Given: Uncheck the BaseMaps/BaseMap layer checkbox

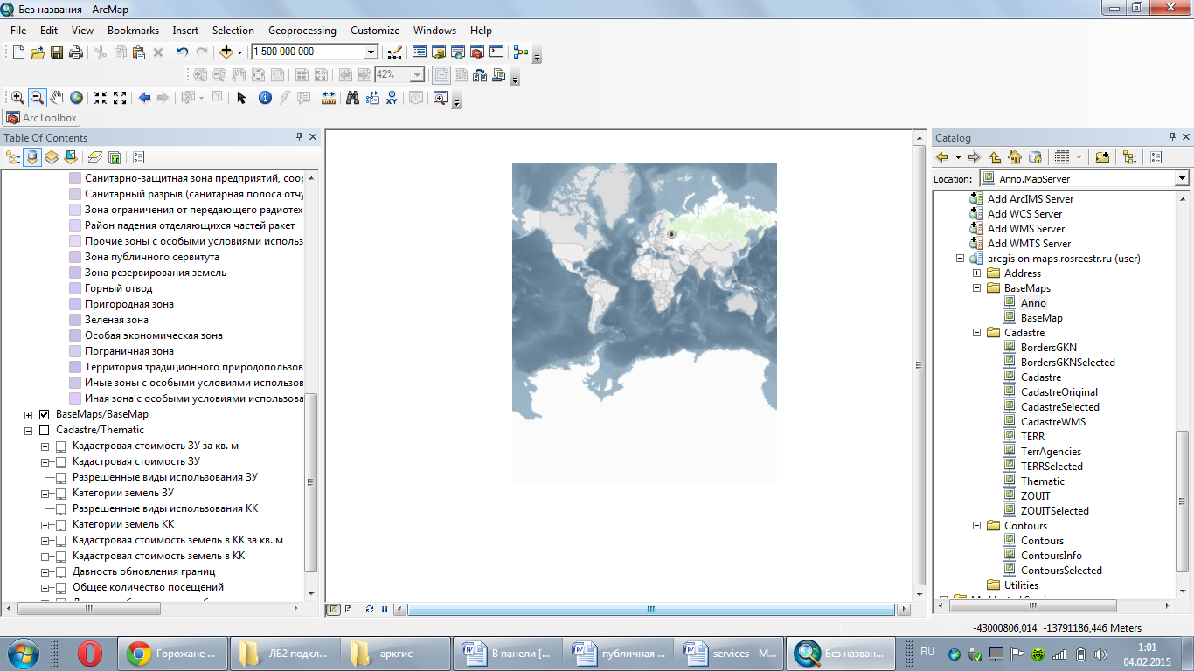Looking at the screenshot, I should point(45,414).
